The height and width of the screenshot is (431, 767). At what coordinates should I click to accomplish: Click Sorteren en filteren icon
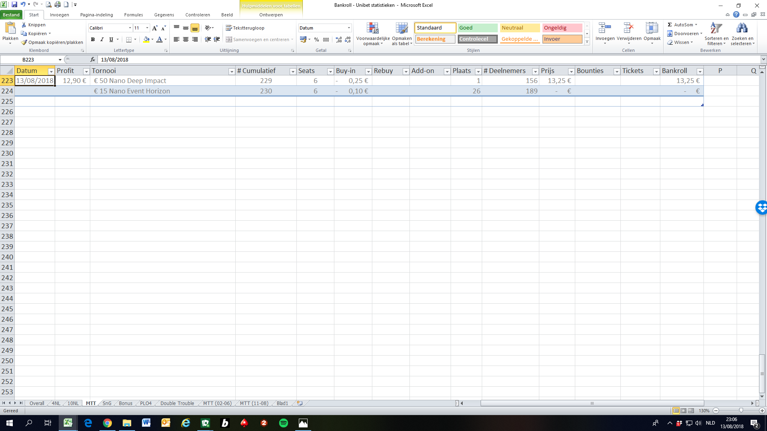pos(716,28)
